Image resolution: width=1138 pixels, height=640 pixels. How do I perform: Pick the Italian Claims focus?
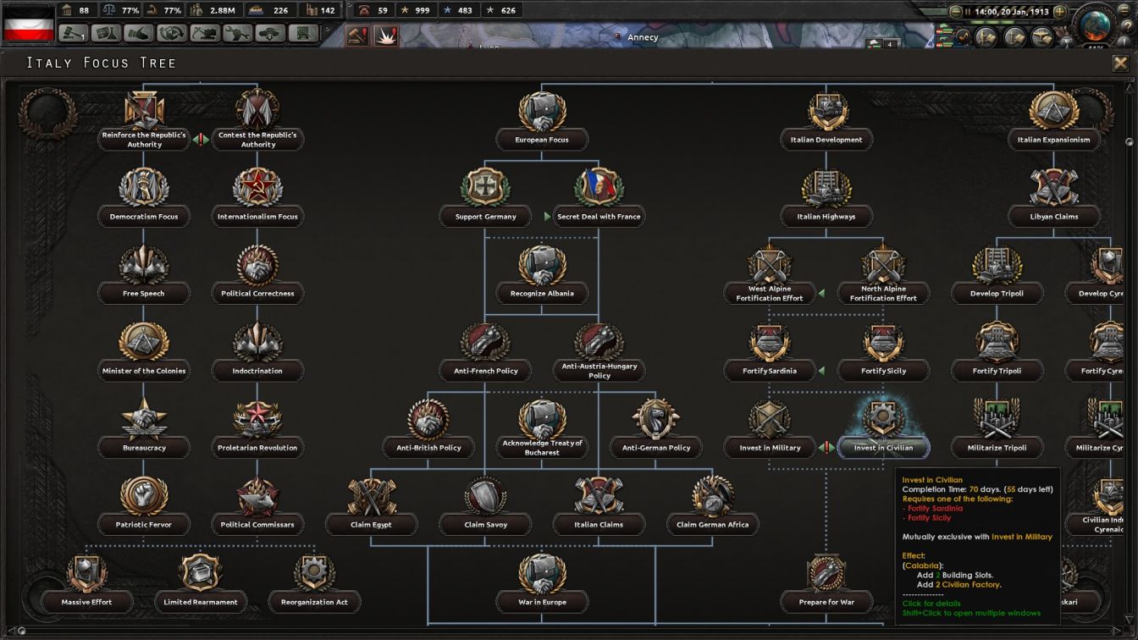click(x=599, y=505)
